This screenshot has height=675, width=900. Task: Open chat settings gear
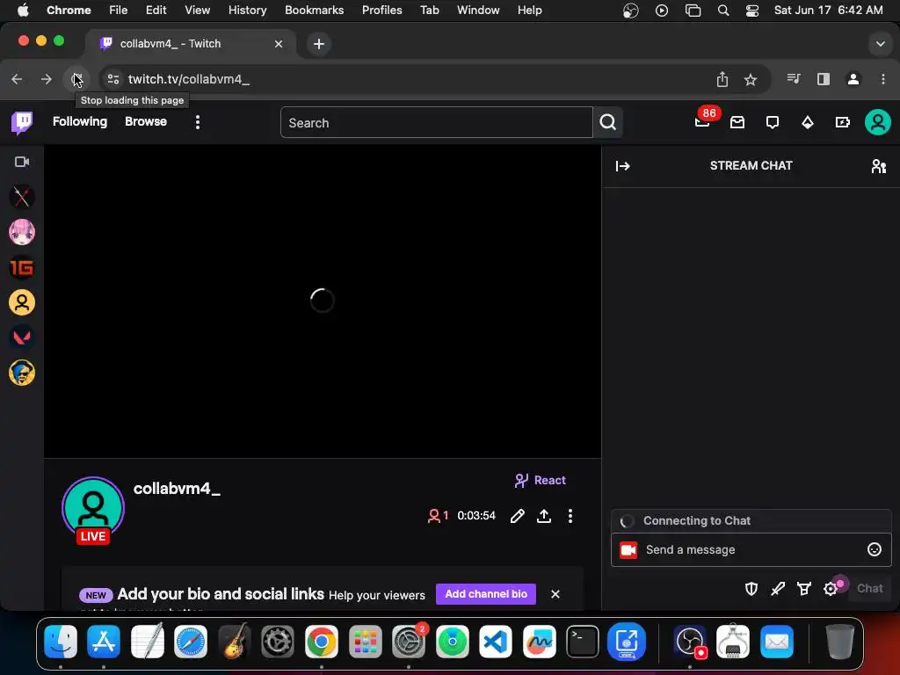click(831, 588)
